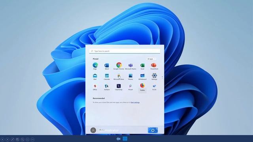
Task: Expand the All apps list
Action: 151,59
